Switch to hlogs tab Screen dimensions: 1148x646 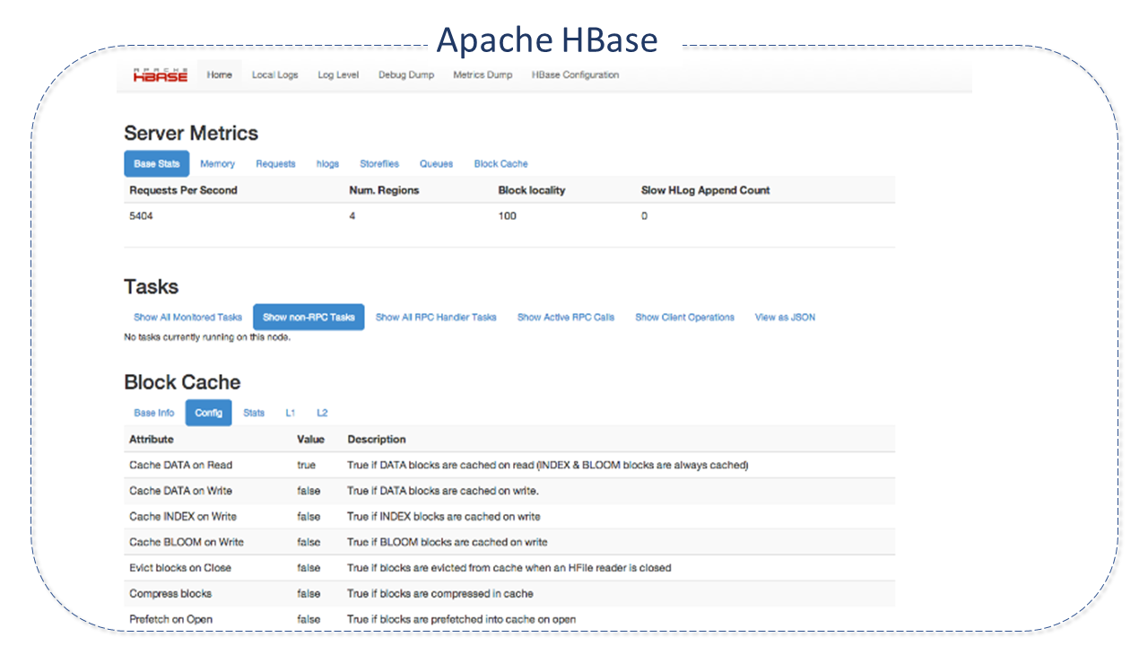point(328,164)
